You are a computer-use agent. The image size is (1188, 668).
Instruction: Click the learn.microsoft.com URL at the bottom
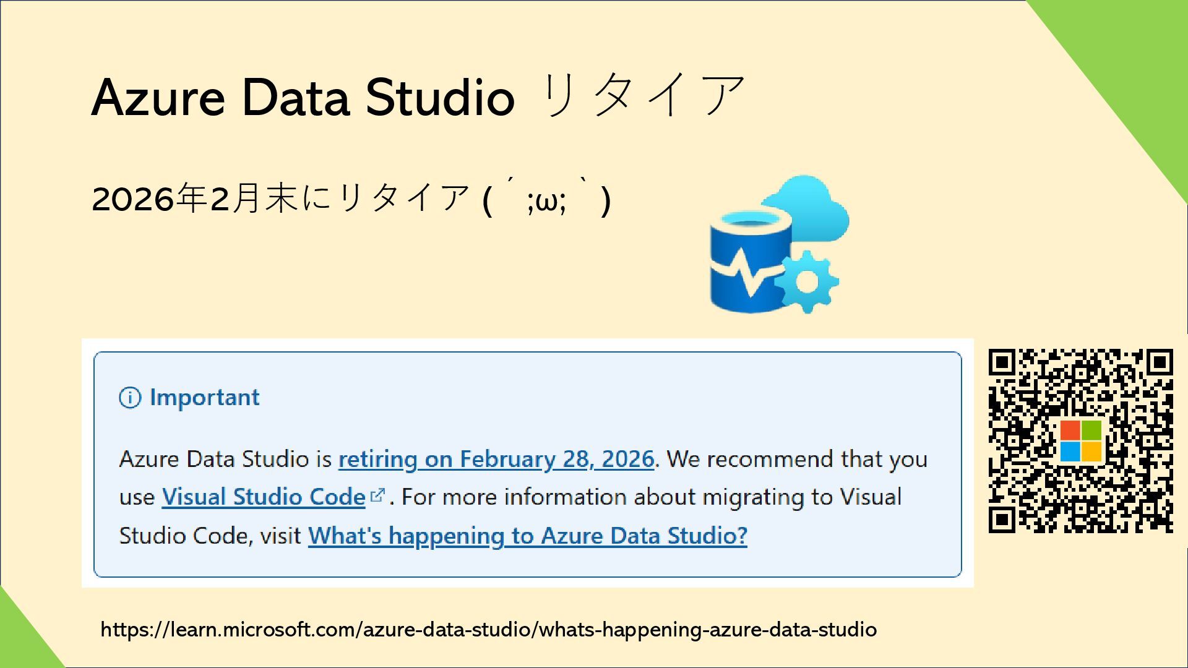pos(488,630)
